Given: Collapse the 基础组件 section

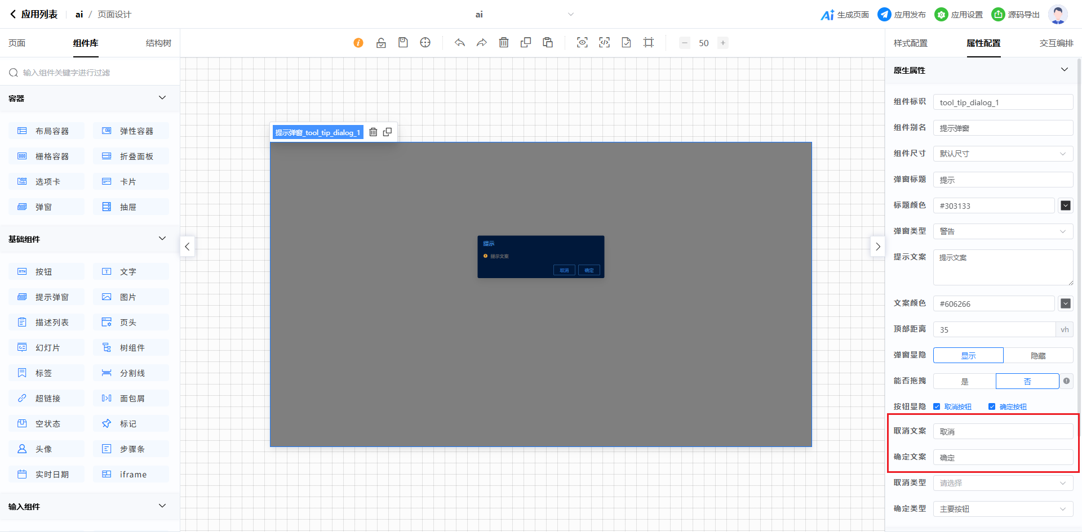Looking at the screenshot, I should tap(162, 239).
